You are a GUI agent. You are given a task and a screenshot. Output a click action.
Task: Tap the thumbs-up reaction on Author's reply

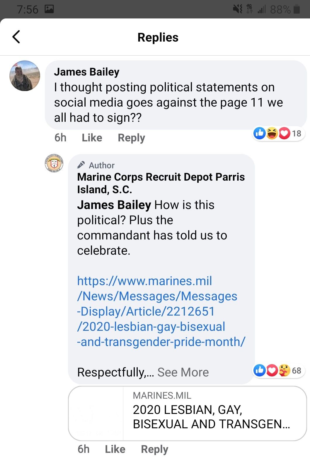[x=260, y=370]
